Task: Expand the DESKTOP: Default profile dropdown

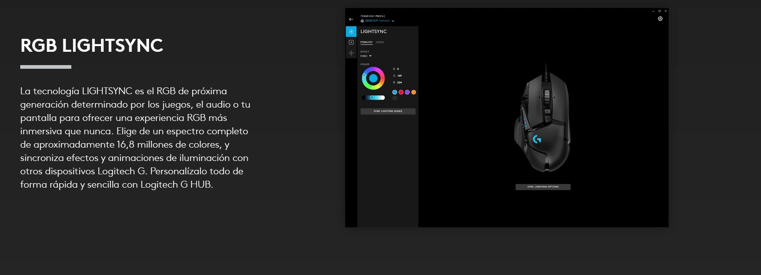Action: (393, 21)
